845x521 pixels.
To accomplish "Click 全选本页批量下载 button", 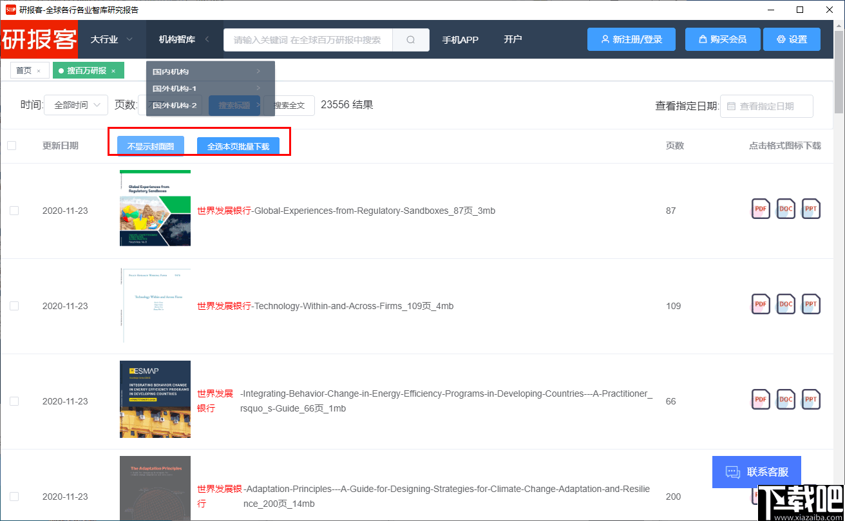I will click(x=238, y=146).
